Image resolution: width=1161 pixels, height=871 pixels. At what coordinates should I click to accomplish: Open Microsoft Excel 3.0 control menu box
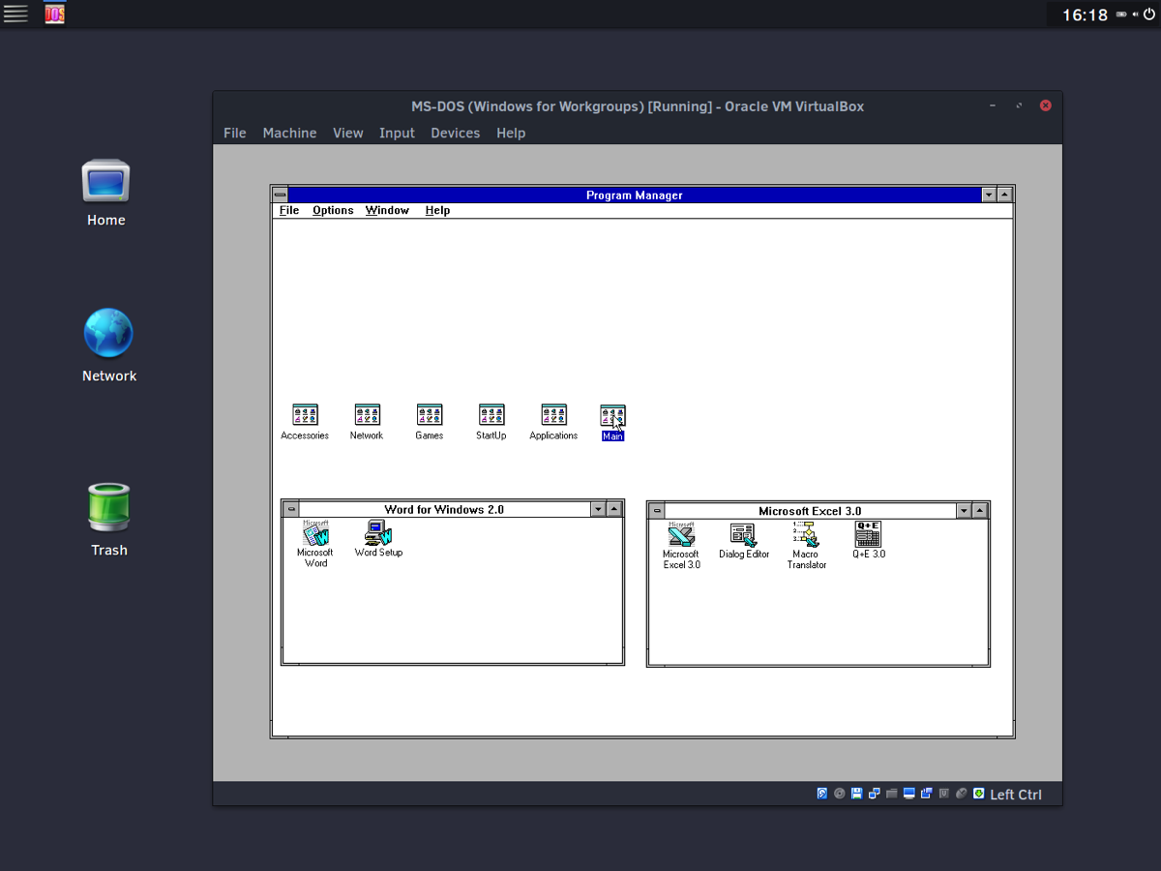tap(657, 511)
